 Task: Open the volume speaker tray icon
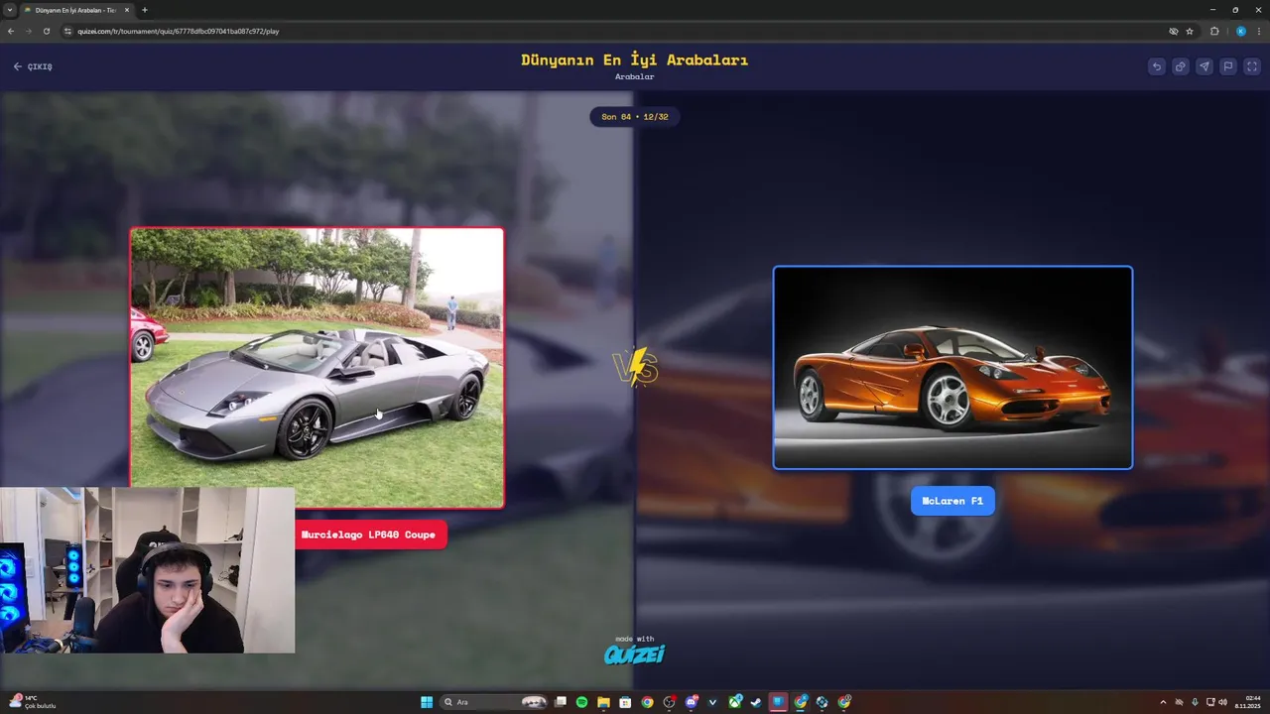tap(1222, 702)
